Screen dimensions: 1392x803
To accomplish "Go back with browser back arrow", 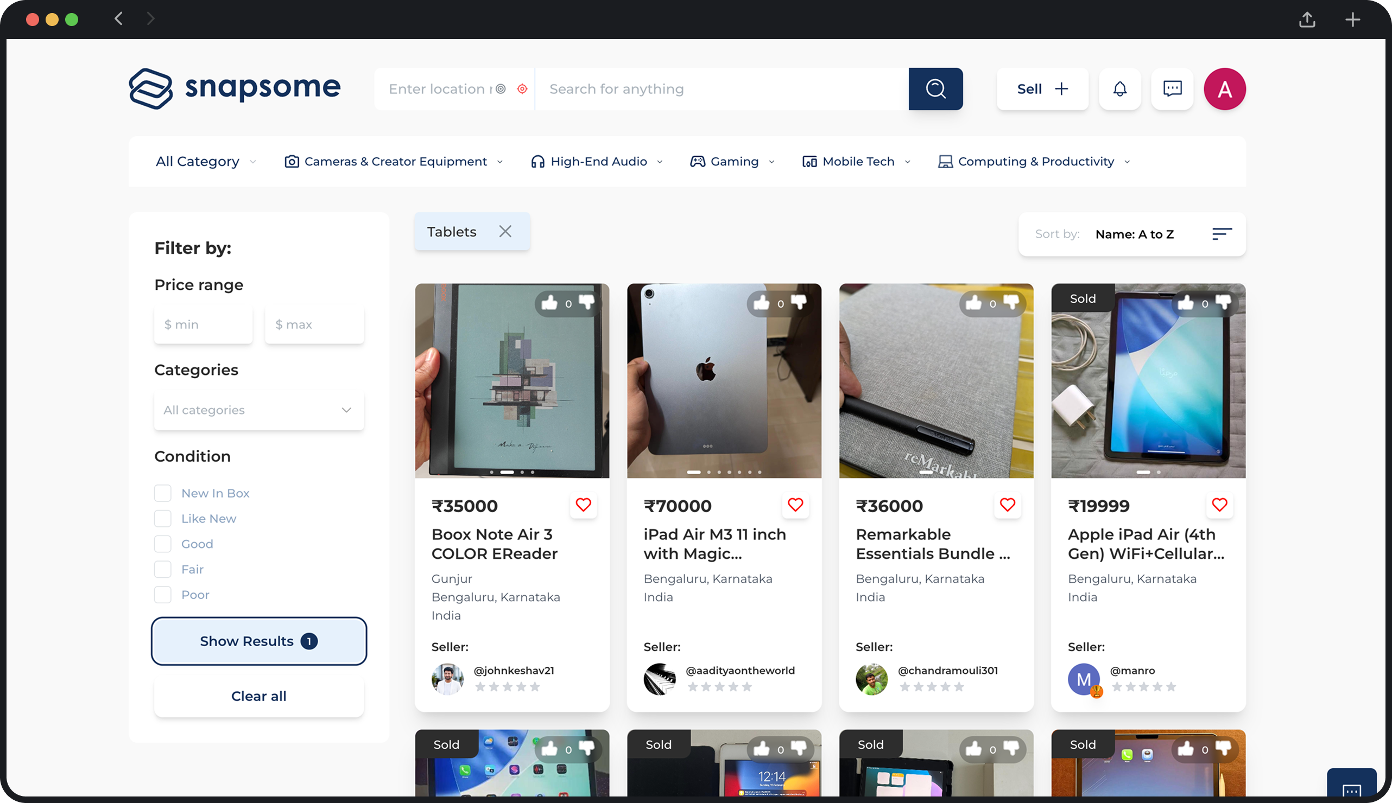I will click(x=118, y=19).
